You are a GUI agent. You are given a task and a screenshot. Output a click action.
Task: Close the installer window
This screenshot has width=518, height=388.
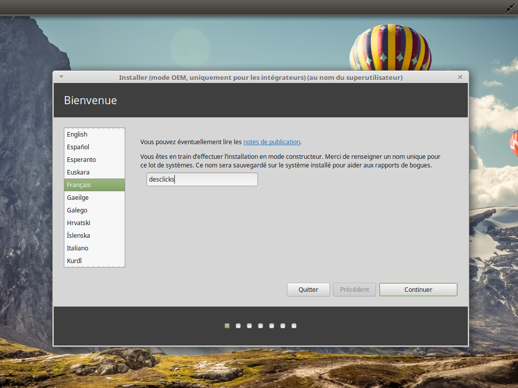[x=460, y=77]
